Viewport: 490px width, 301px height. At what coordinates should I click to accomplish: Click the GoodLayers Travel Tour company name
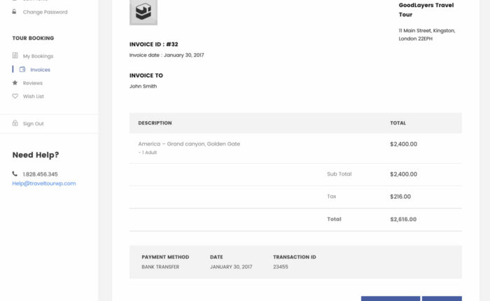tap(426, 10)
